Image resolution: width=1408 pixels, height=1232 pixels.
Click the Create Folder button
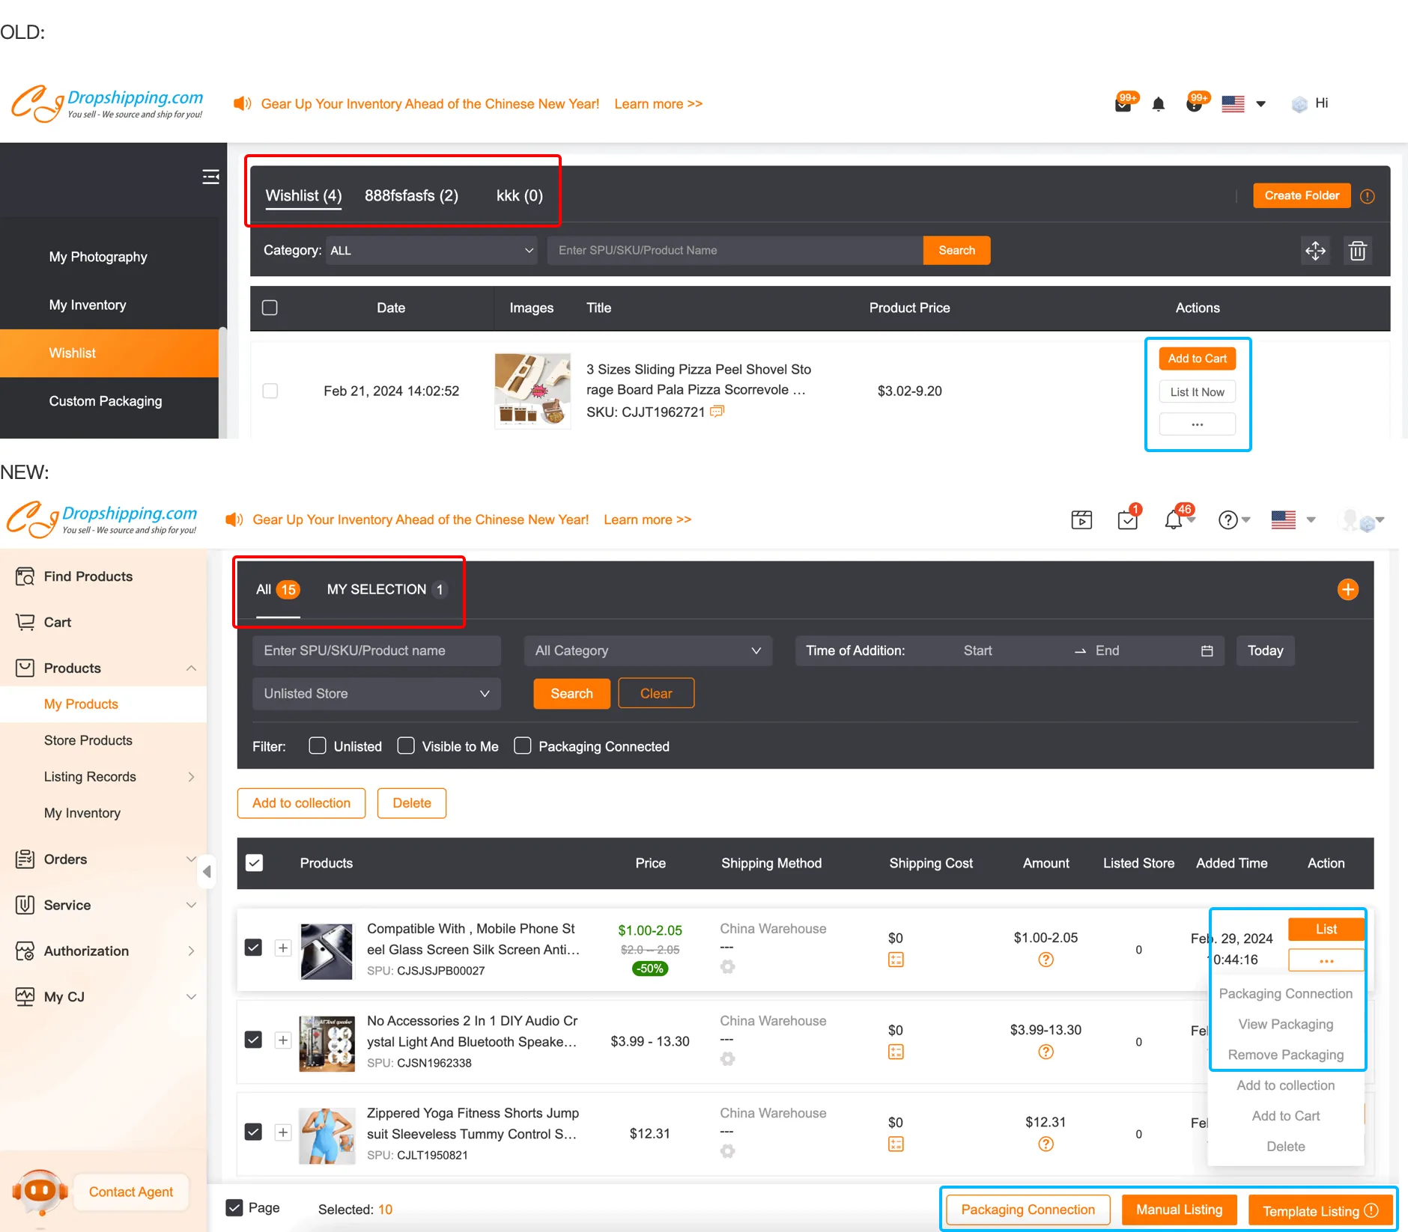pyautogui.click(x=1302, y=196)
